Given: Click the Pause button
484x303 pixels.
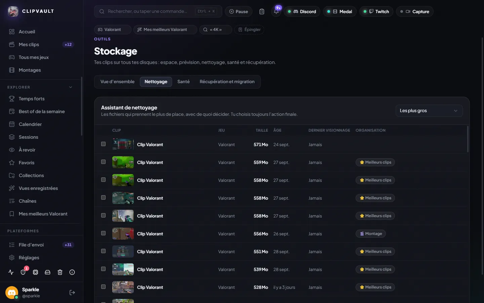Looking at the screenshot, I should pos(239,11).
